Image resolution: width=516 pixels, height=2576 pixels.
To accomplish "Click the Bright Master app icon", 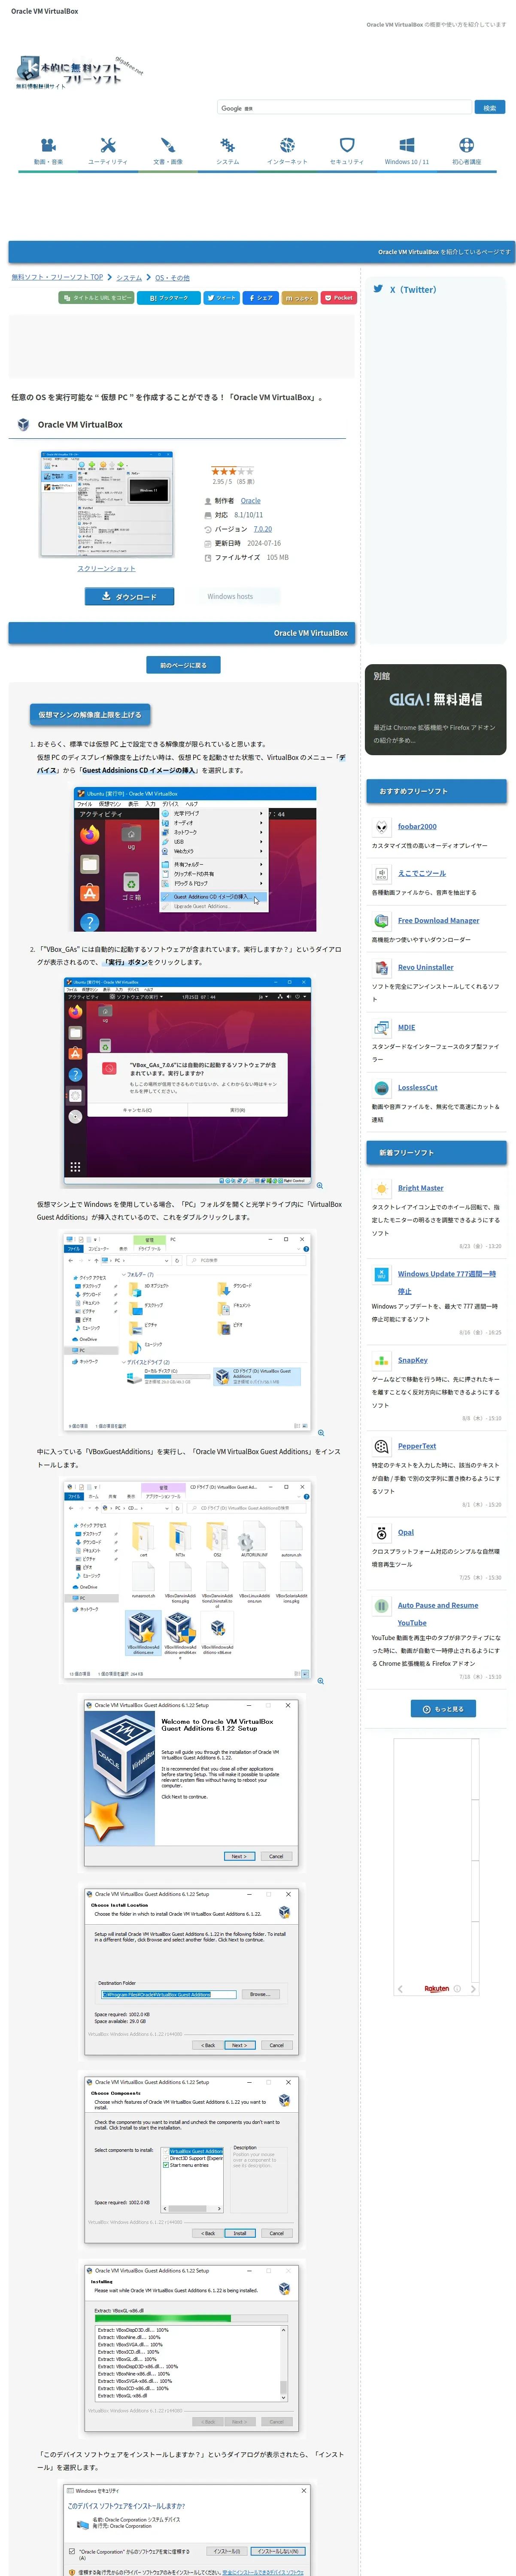I will pos(381,1189).
